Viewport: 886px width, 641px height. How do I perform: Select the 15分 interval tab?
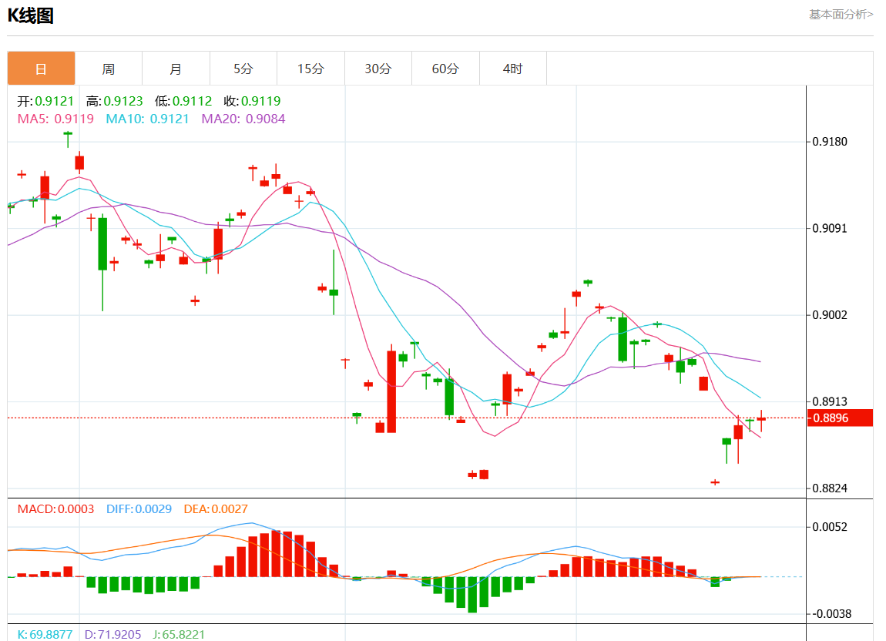point(310,69)
